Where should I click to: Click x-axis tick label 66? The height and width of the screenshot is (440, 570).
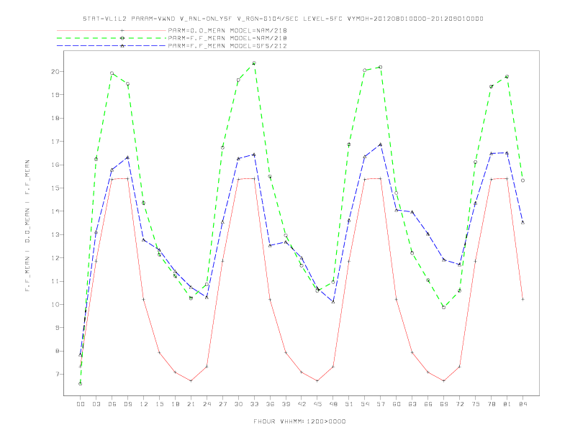pos(428,404)
